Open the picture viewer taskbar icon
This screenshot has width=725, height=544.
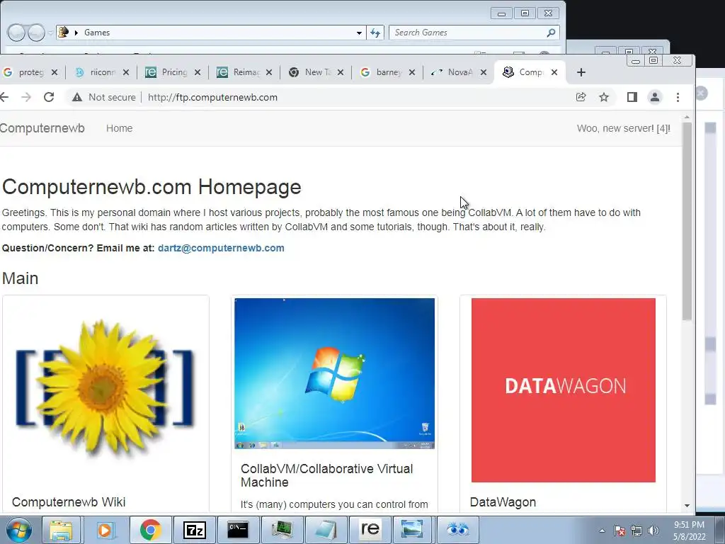coord(411,530)
